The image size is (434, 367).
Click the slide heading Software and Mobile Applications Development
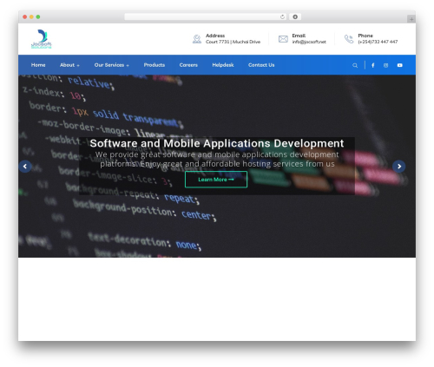coord(217,143)
